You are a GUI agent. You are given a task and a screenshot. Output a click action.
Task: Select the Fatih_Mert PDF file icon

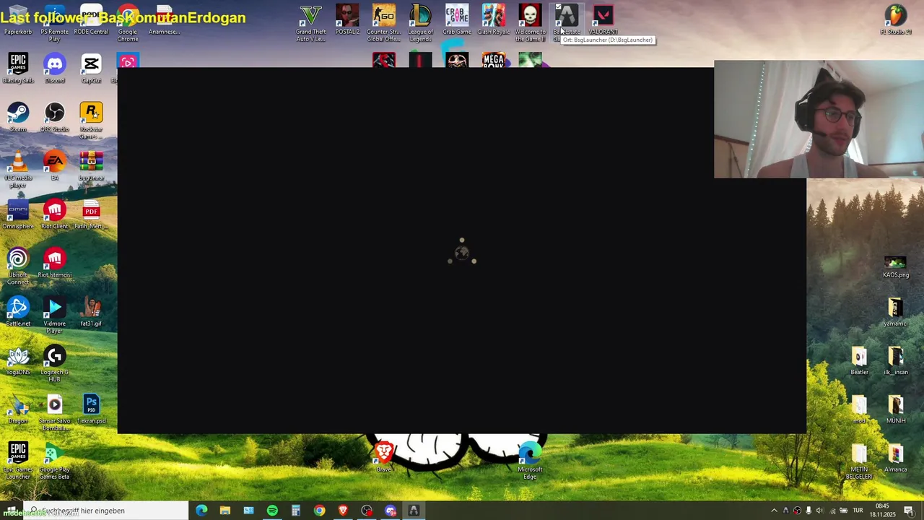pyautogui.click(x=91, y=214)
